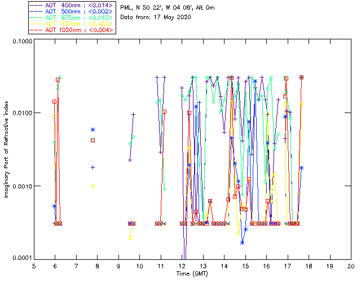The height and width of the screenshot is (288, 361).
Task: Click the x-axis tick label 19
Action: tap(330, 266)
